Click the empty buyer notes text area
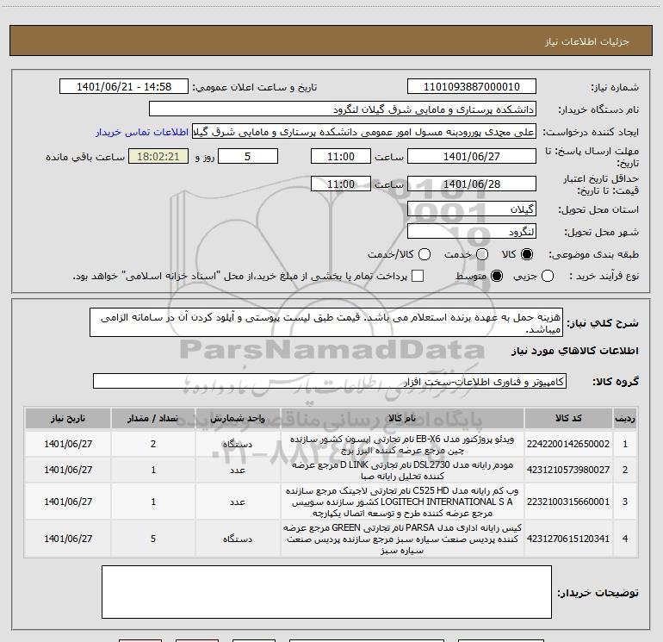663x642 pixels. pyautogui.click(x=326, y=592)
